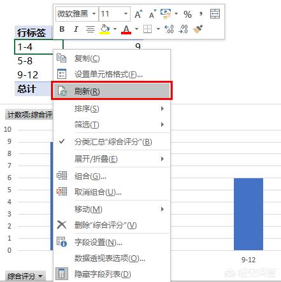Increase decimal places icon
This screenshot has height=282, width=281.
point(169,29)
